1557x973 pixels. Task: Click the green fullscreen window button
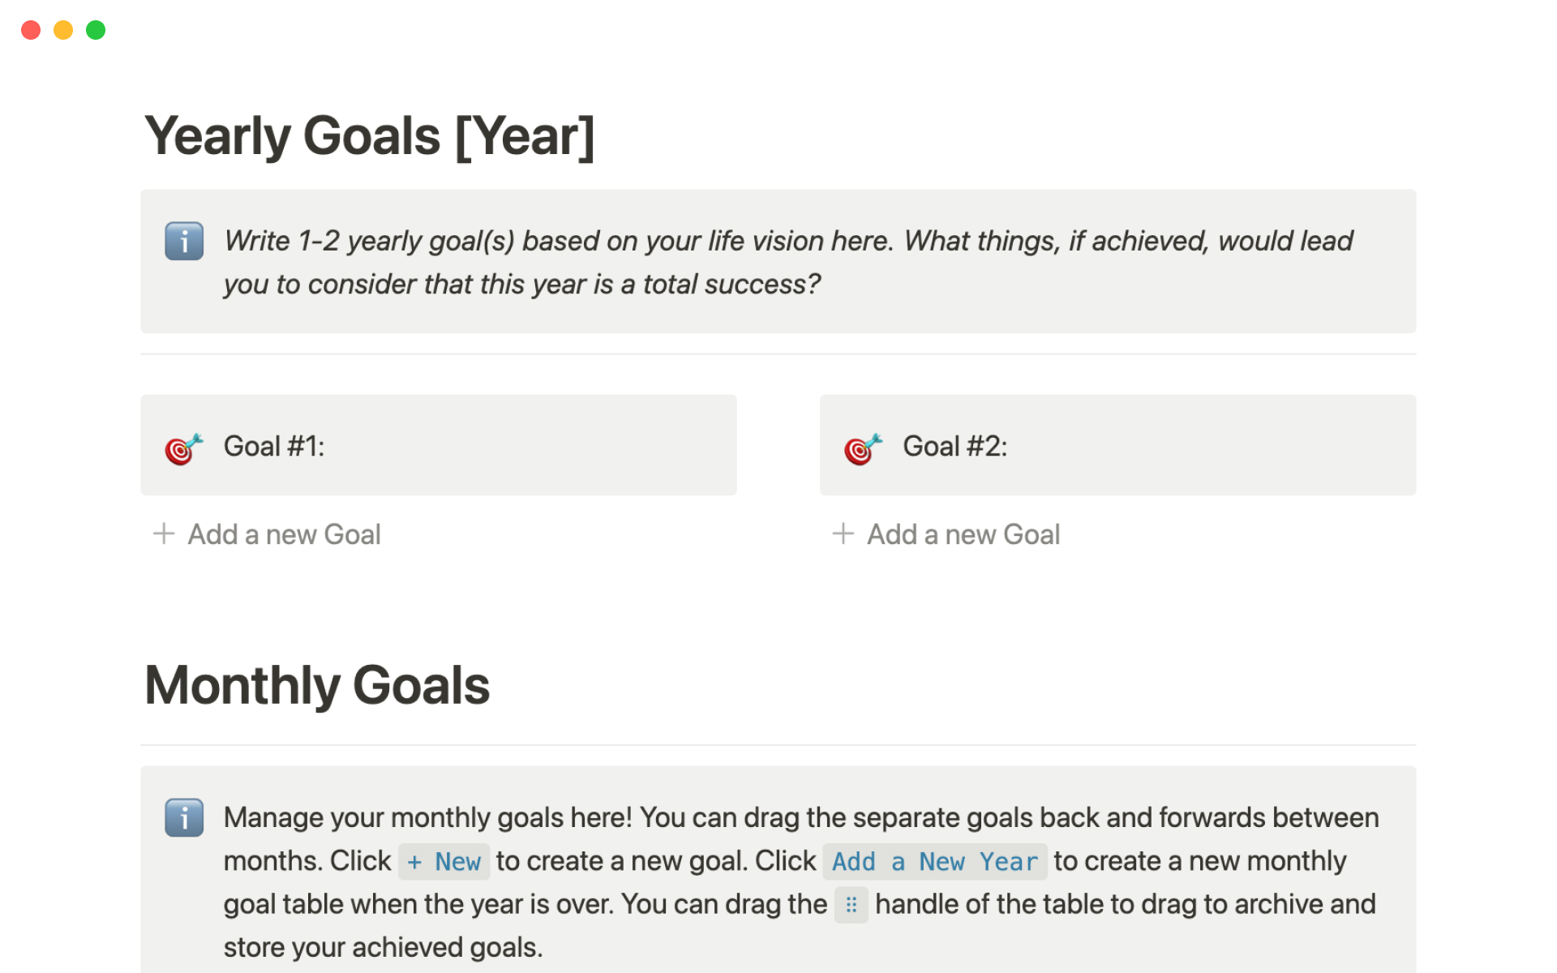click(96, 30)
